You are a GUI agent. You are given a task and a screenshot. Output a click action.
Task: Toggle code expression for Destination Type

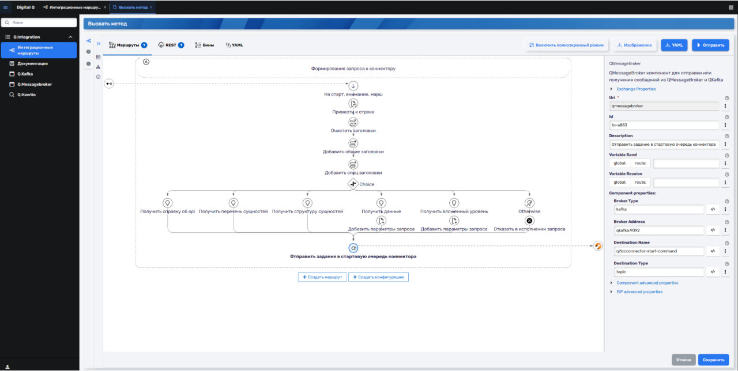(713, 272)
